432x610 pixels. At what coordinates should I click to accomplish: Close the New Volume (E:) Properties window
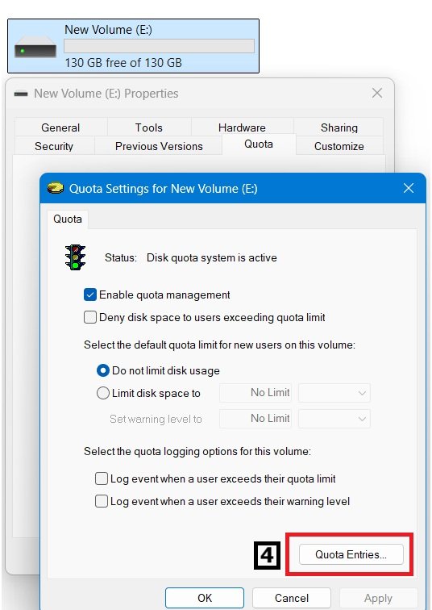click(377, 93)
